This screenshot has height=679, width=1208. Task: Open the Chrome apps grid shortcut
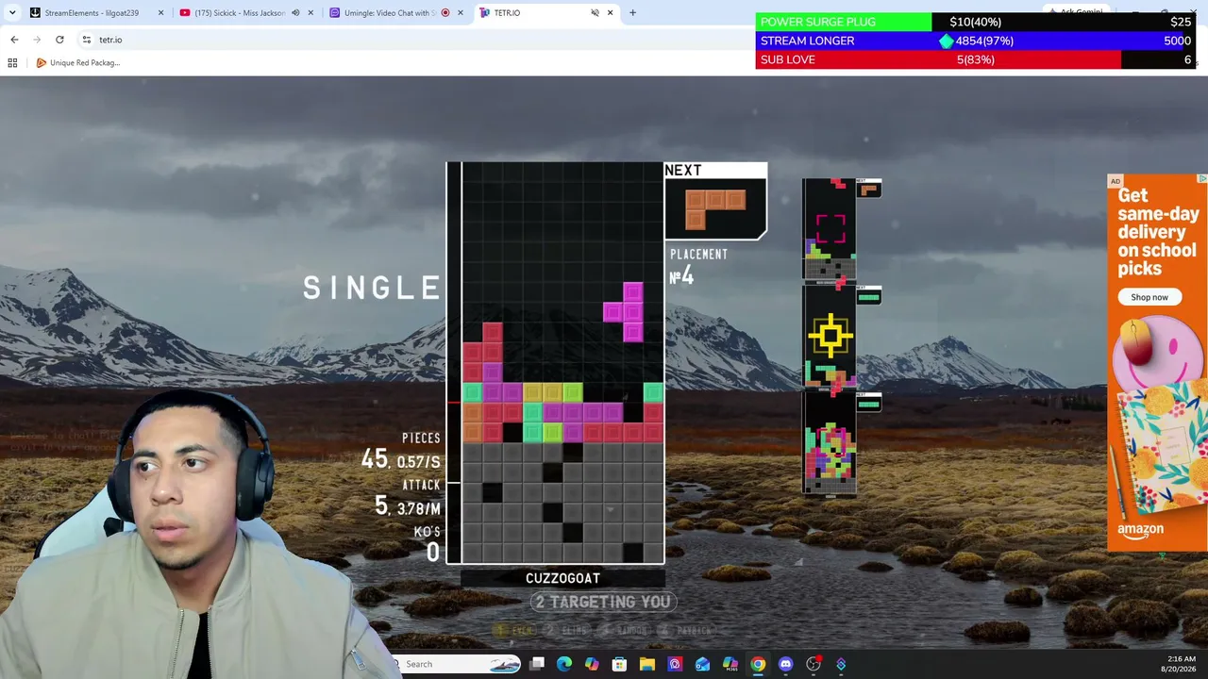(12, 63)
